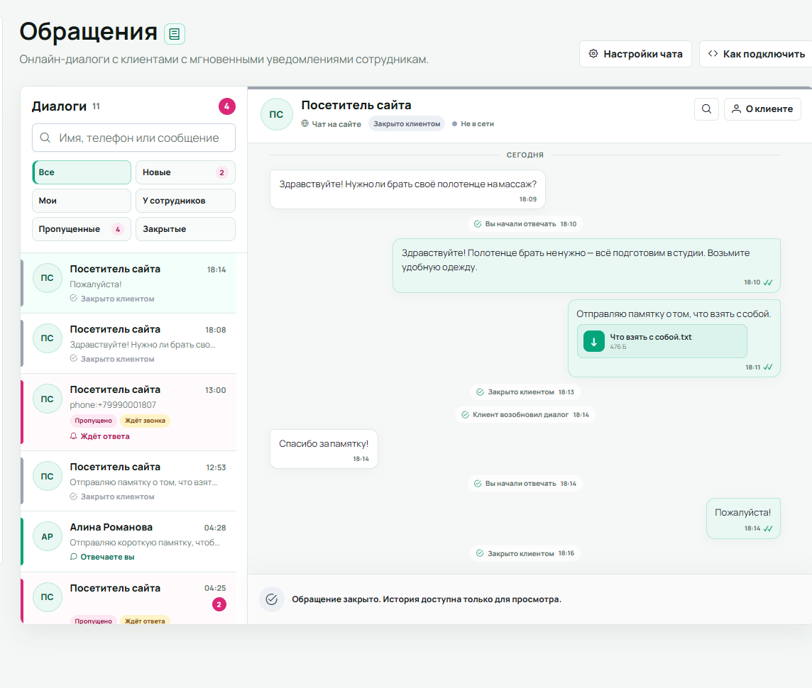Click the "Закрыто клиентом 18:13" system note
This screenshot has width=812, height=688.
click(x=525, y=392)
